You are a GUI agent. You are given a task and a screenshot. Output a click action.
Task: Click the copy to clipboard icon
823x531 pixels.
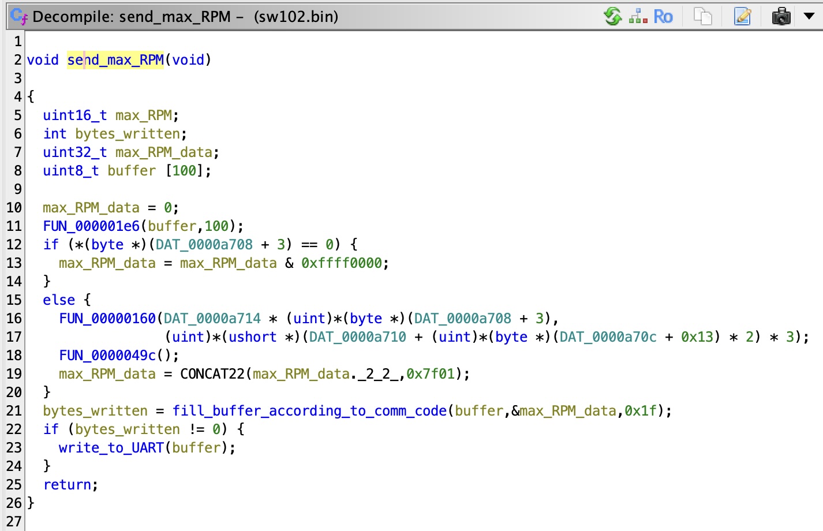702,16
